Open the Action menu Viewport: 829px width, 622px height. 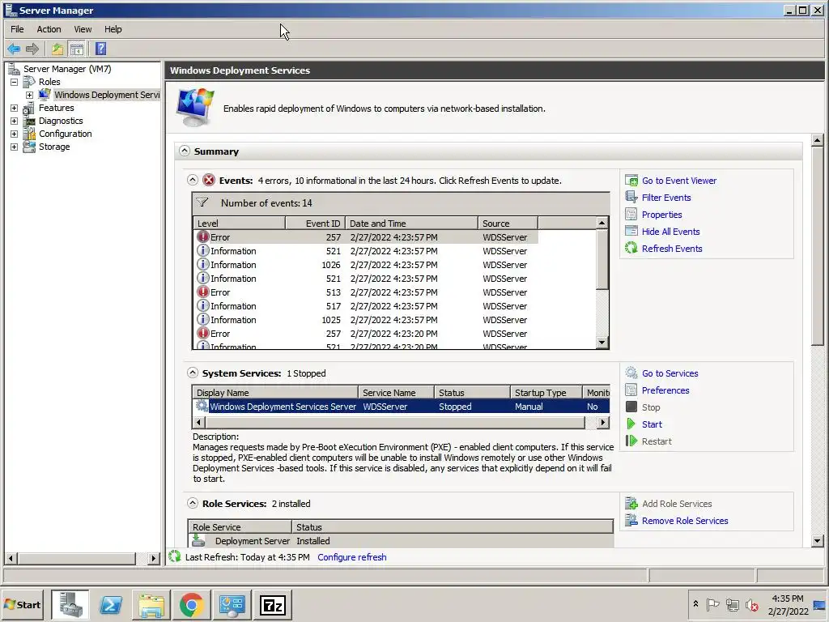click(x=49, y=29)
